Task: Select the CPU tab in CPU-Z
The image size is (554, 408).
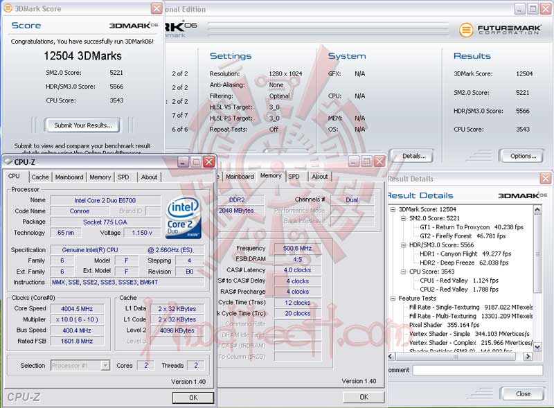Action: [x=14, y=176]
